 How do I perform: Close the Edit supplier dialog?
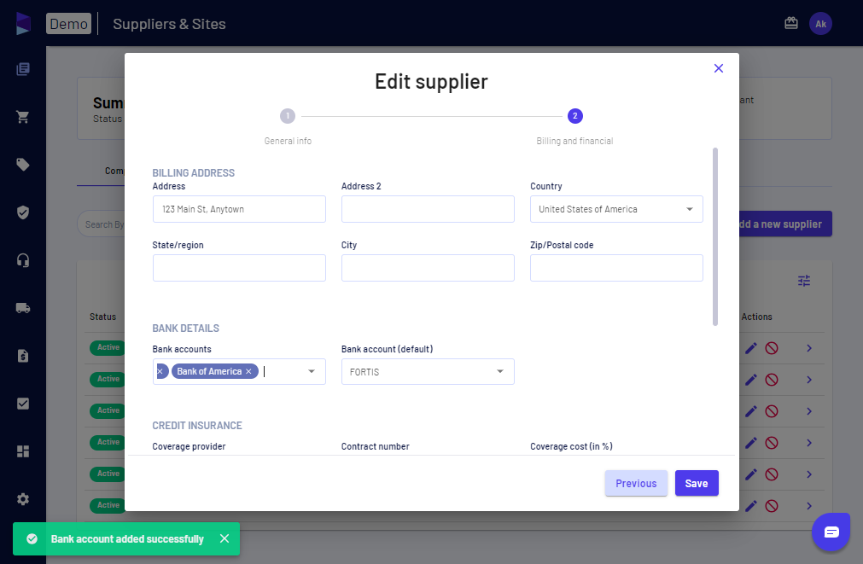[718, 68]
